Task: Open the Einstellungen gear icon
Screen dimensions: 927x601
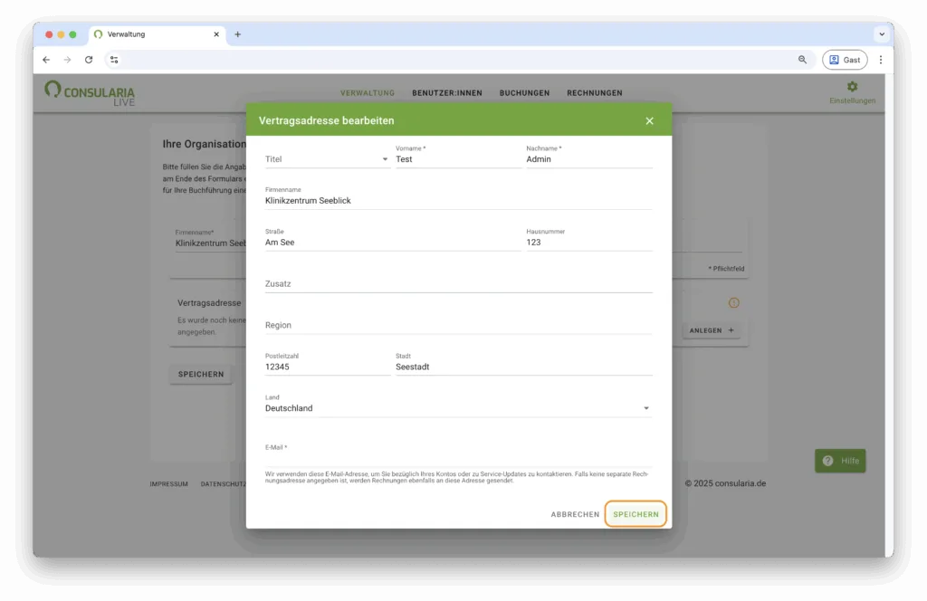Action: pyautogui.click(x=852, y=87)
